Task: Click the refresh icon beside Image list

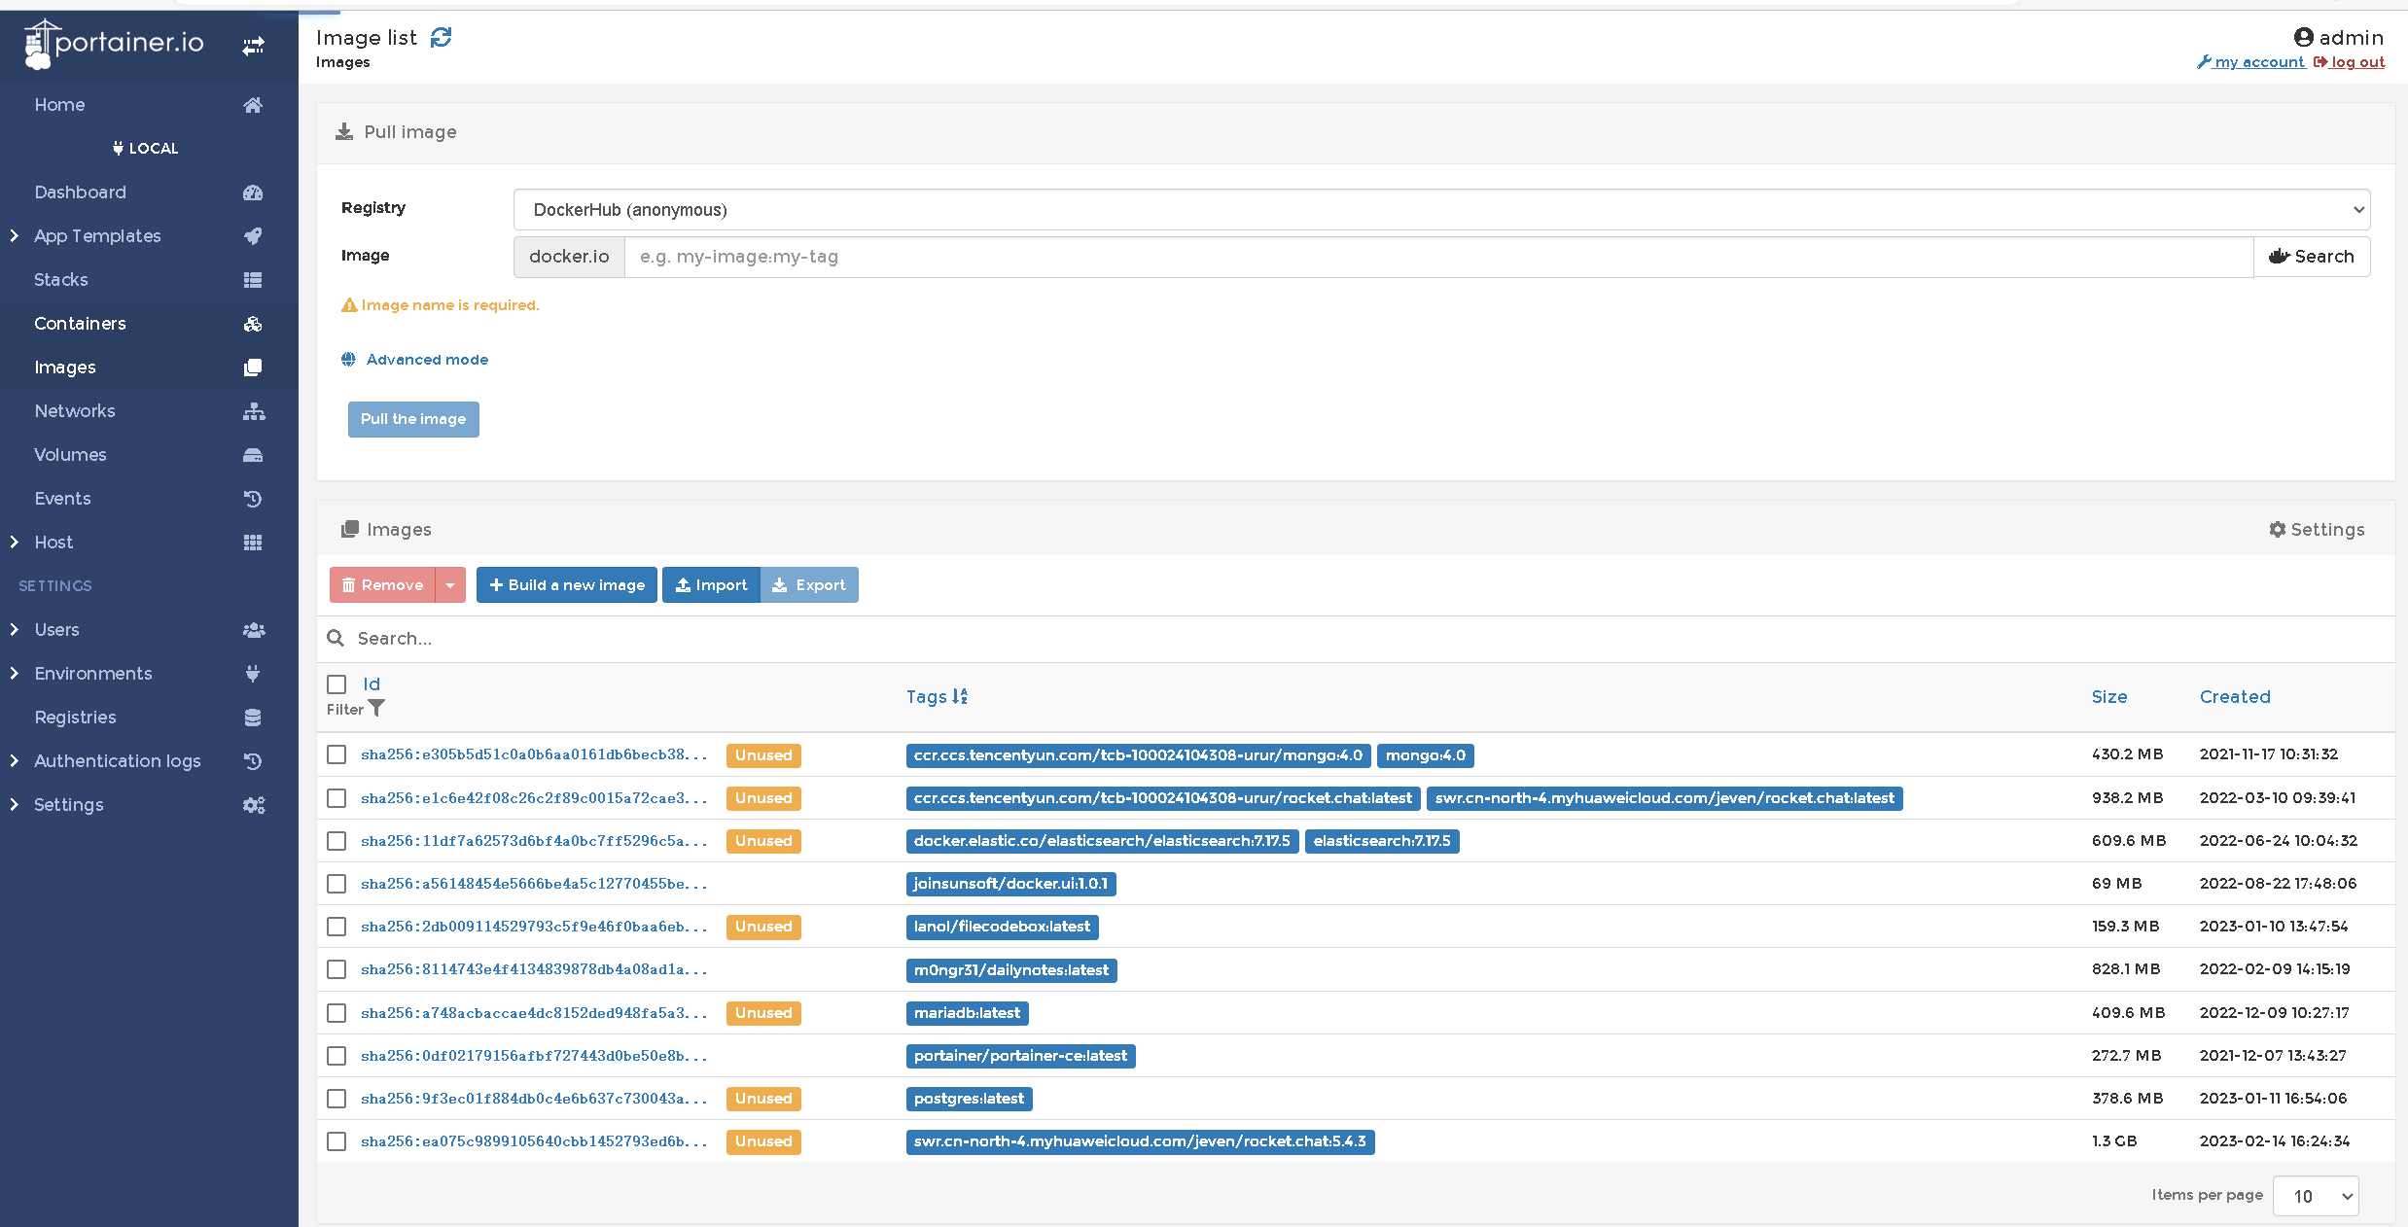Action: [x=441, y=37]
